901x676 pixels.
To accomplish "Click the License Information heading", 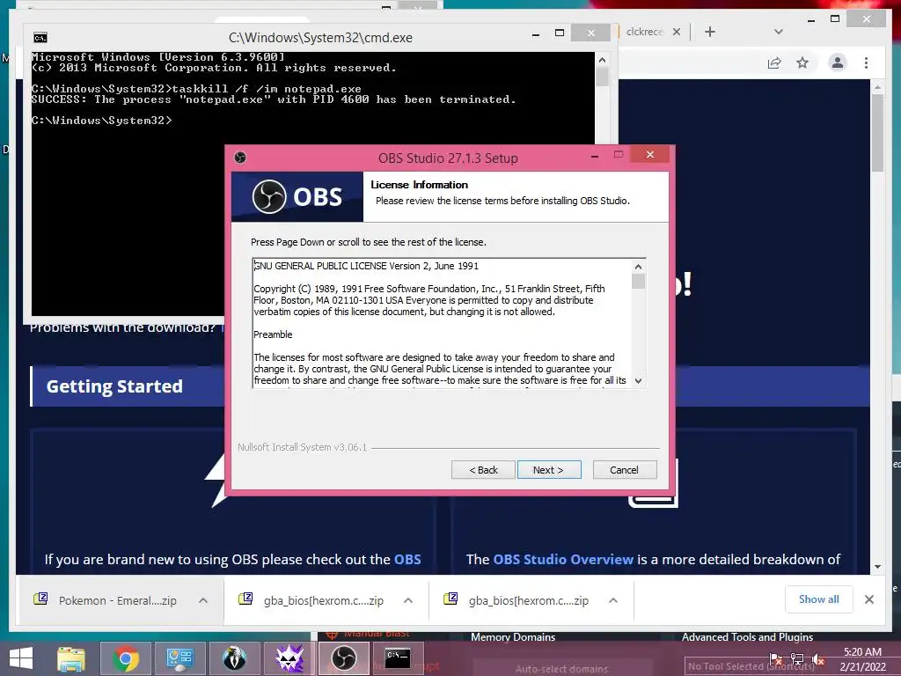I will click(419, 185).
